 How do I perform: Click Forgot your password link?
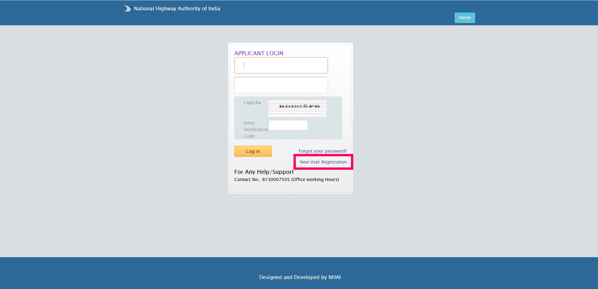tap(322, 151)
